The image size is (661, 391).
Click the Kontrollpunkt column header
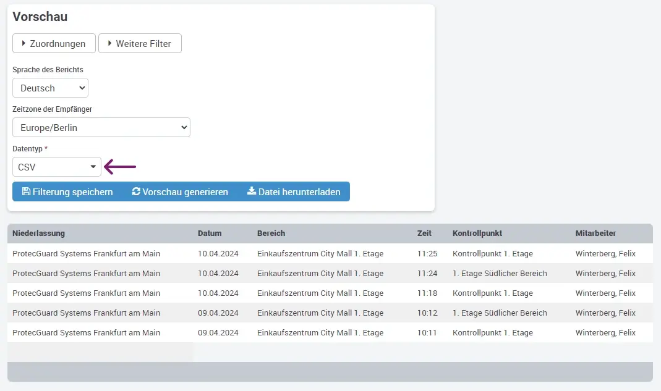click(x=477, y=233)
